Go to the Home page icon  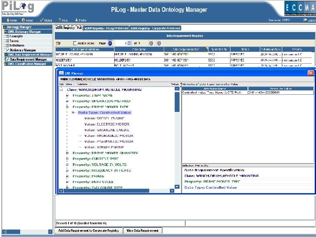pos(8,20)
